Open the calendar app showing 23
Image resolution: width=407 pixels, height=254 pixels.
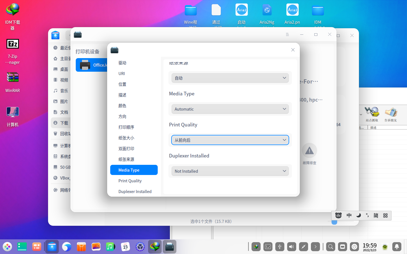125,247
